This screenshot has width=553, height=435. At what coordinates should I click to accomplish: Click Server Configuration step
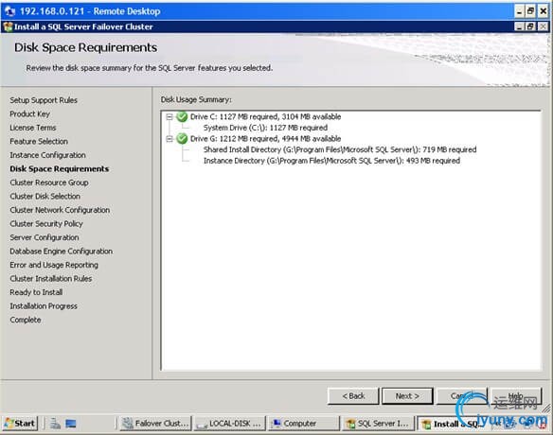coord(45,237)
